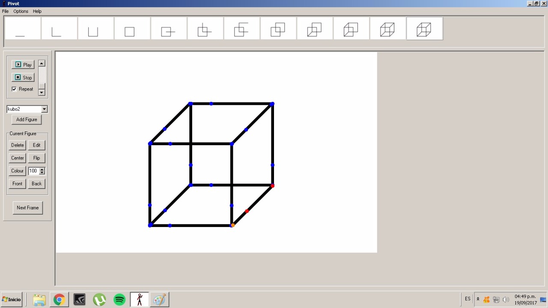Image resolution: width=548 pixels, height=308 pixels.
Task: Click the Inicio start button
Action: click(x=12, y=299)
